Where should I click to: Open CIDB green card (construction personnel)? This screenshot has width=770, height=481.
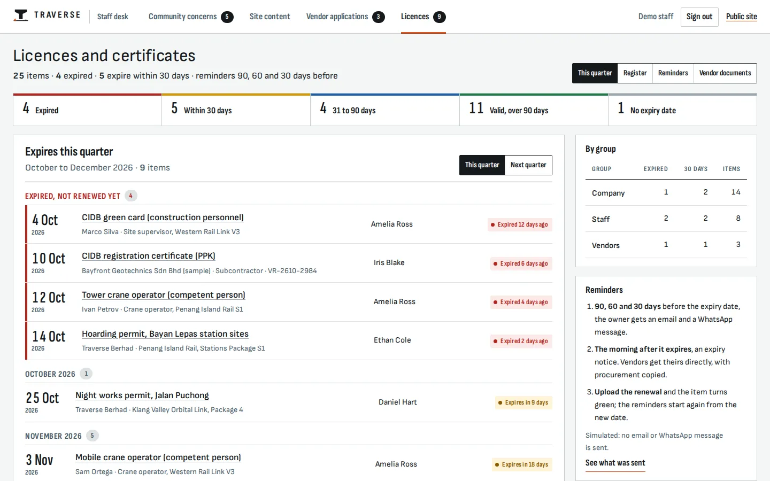(x=163, y=218)
